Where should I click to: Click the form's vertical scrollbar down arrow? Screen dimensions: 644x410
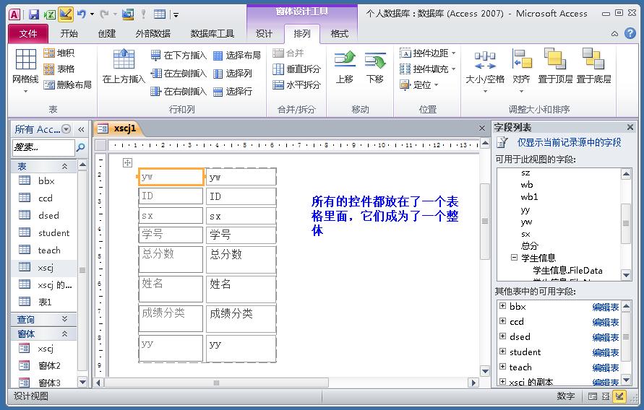tap(485, 372)
